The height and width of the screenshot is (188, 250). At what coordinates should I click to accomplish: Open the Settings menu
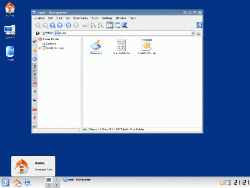pyautogui.click(x=107, y=18)
